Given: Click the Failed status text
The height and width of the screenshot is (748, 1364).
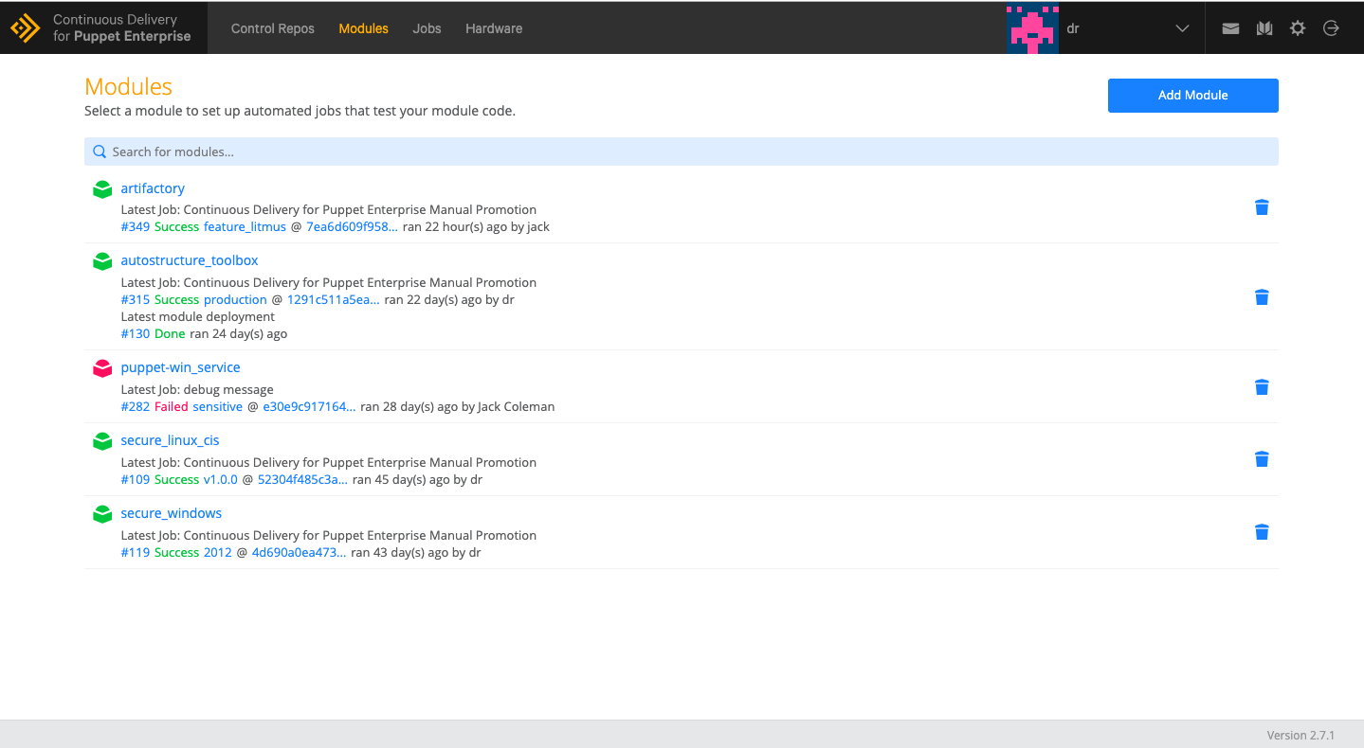Looking at the screenshot, I should (172, 407).
